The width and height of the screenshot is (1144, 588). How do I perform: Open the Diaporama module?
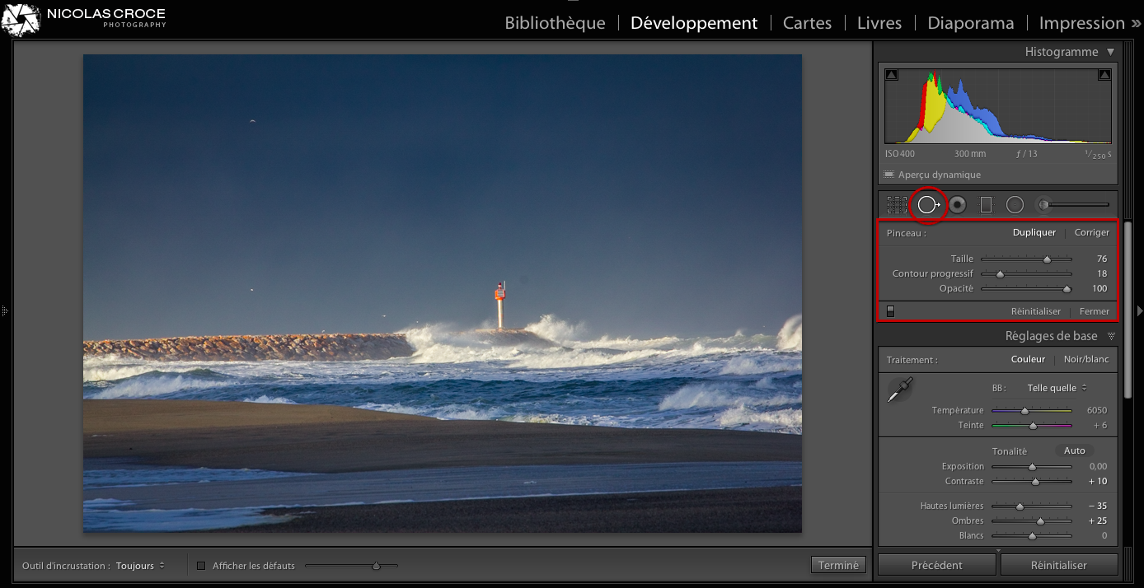coord(971,22)
